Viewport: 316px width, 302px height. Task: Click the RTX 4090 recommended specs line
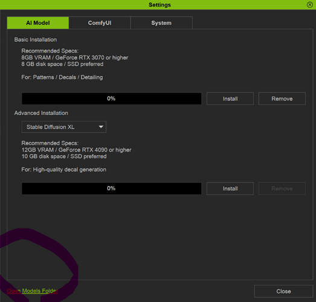coord(76,150)
